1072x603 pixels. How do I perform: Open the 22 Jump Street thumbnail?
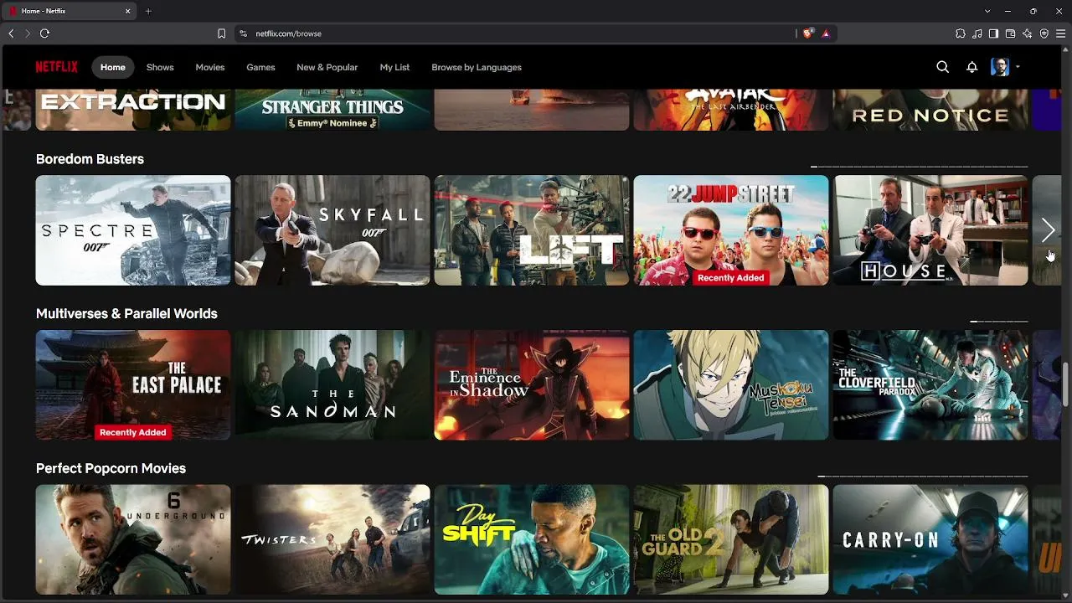coord(731,230)
